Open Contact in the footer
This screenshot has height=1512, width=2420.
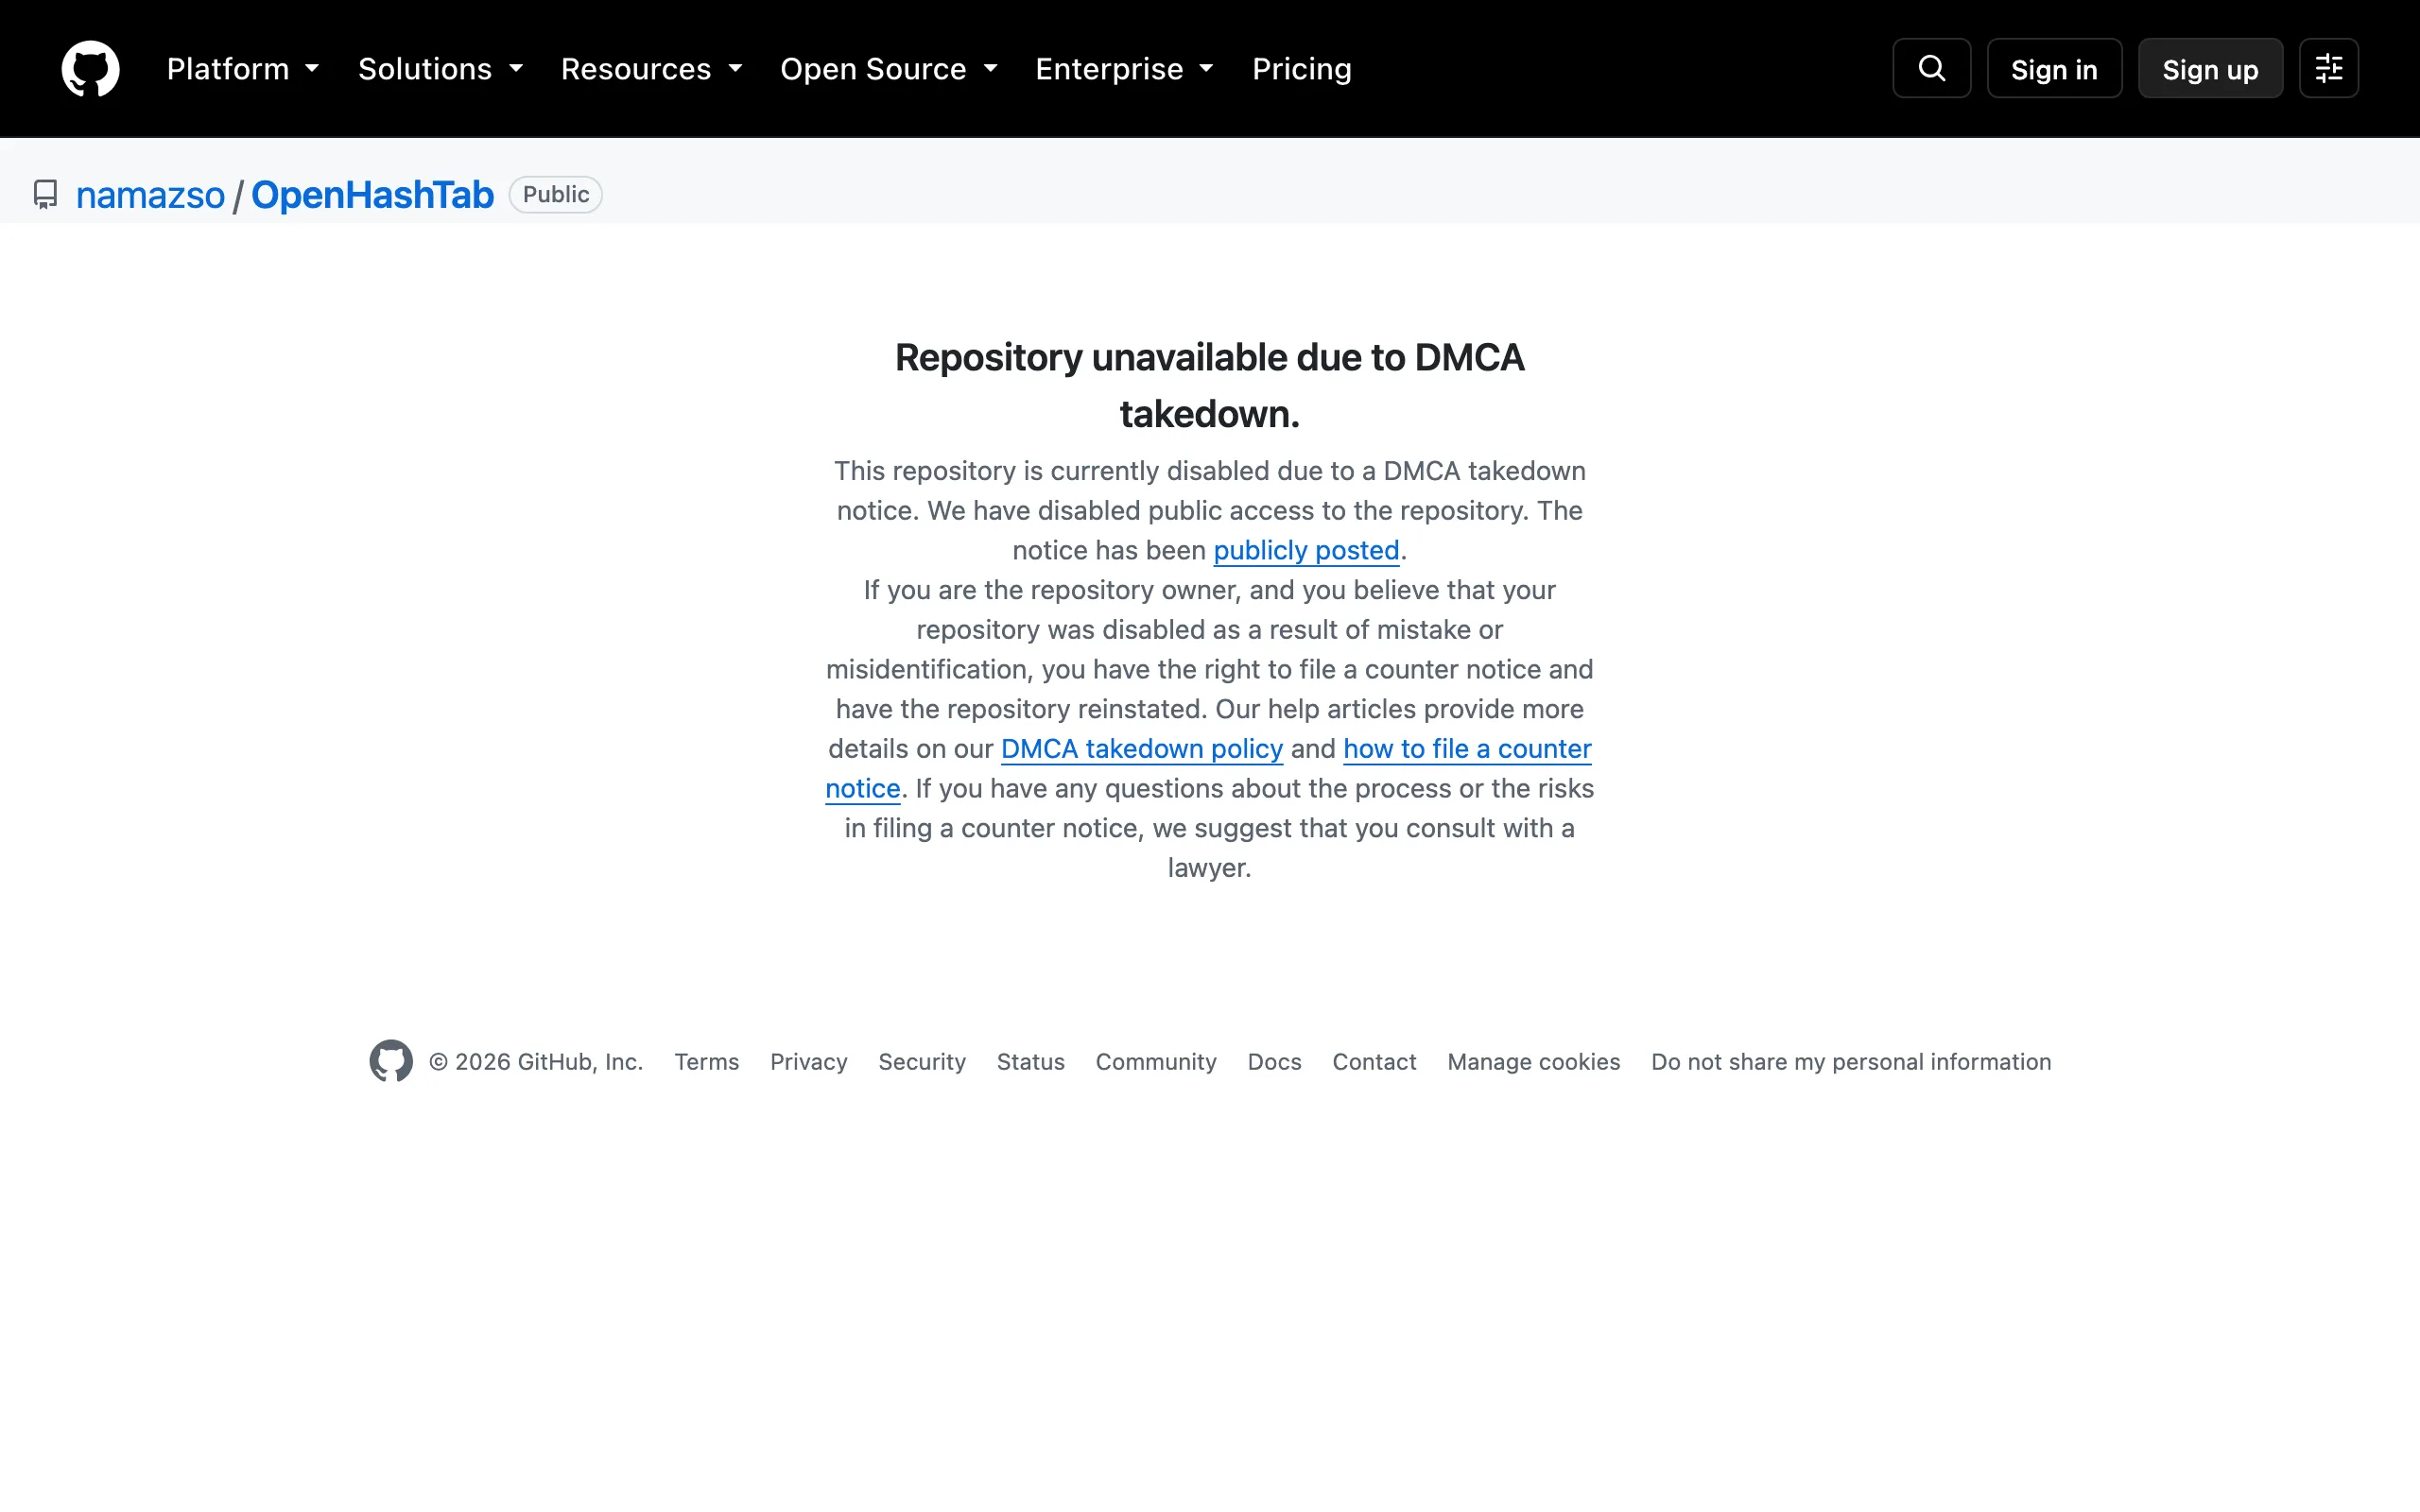(x=1374, y=1062)
